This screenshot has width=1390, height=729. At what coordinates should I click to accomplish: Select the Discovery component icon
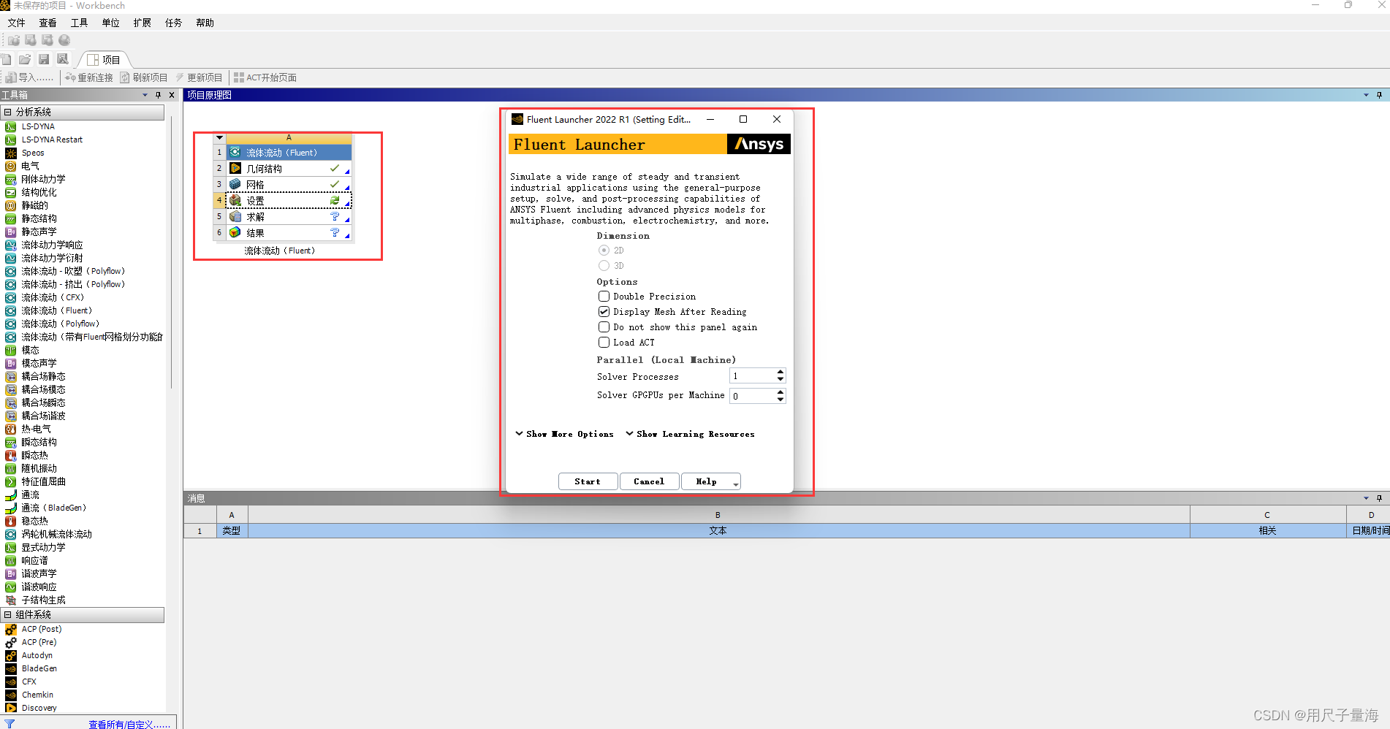click(x=10, y=708)
